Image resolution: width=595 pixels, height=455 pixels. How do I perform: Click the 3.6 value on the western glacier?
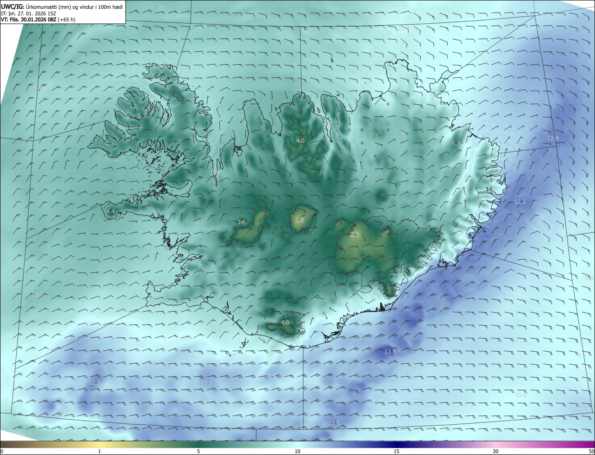[x=241, y=222]
